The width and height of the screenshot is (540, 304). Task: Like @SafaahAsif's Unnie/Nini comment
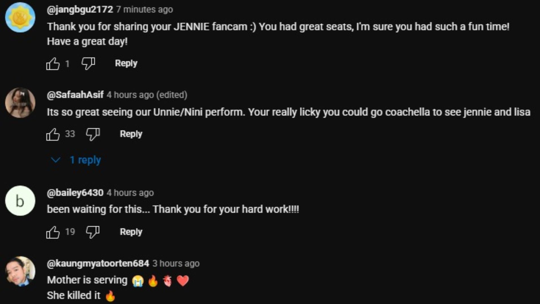pos(53,134)
